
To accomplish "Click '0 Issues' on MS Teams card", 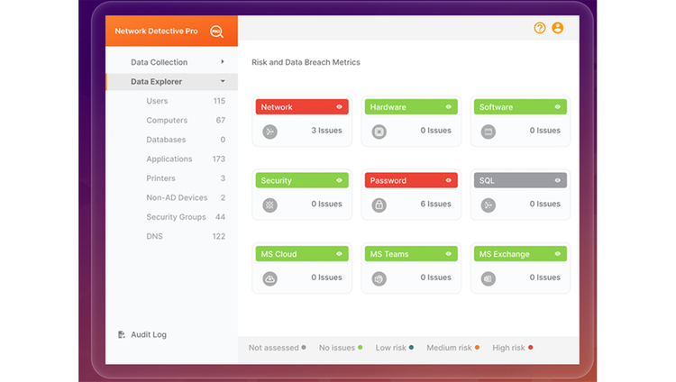I will click(x=435, y=277).
